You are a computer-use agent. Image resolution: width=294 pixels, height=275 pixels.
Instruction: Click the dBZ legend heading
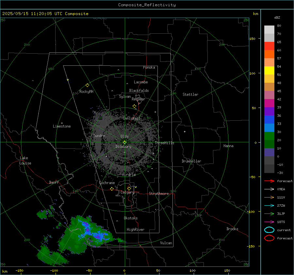click(x=277, y=17)
